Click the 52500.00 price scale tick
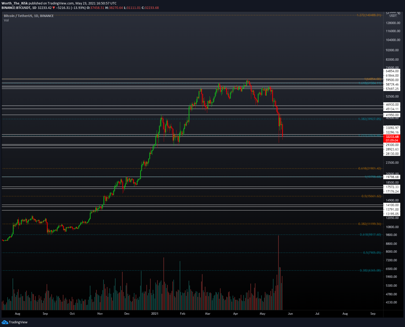Viewport: 405px width, 327px height. (x=392, y=97)
